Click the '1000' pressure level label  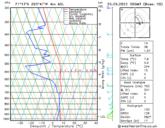[x=7, y=119]
